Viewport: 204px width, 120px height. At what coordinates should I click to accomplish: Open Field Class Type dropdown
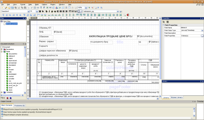(202, 30)
